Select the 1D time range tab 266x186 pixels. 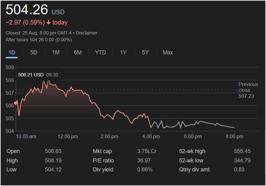[12, 52]
